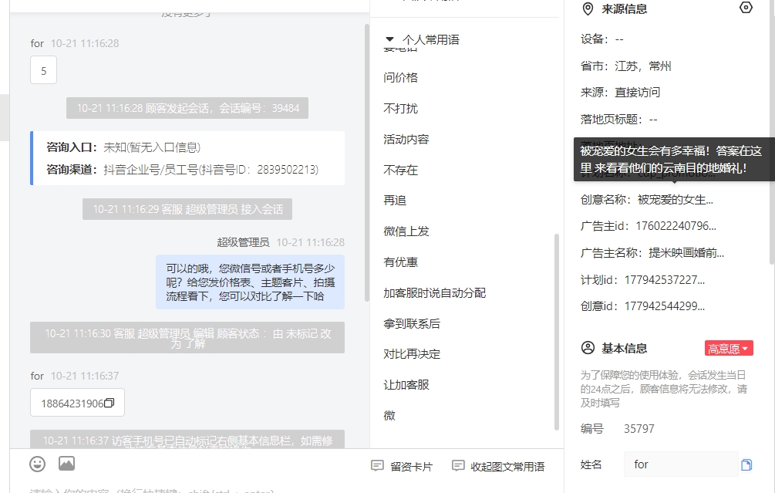Click the copy icon next to name field

[746, 464]
